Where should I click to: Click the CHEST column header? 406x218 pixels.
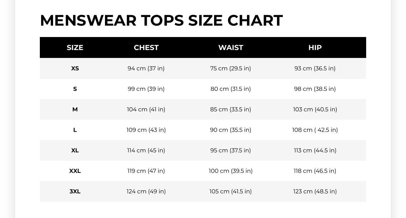point(146,47)
